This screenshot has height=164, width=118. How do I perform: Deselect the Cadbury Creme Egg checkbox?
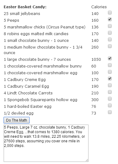pos(110,78)
